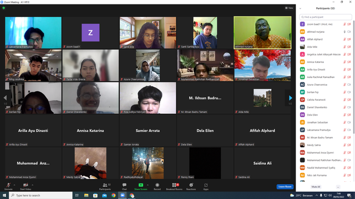The height and width of the screenshot is (199, 355).
Task: Open Microsoft Store on the taskbar
Action: (95, 195)
